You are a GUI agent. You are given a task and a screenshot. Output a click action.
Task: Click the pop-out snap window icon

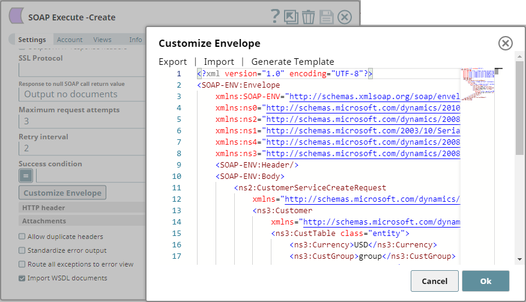[x=291, y=17]
